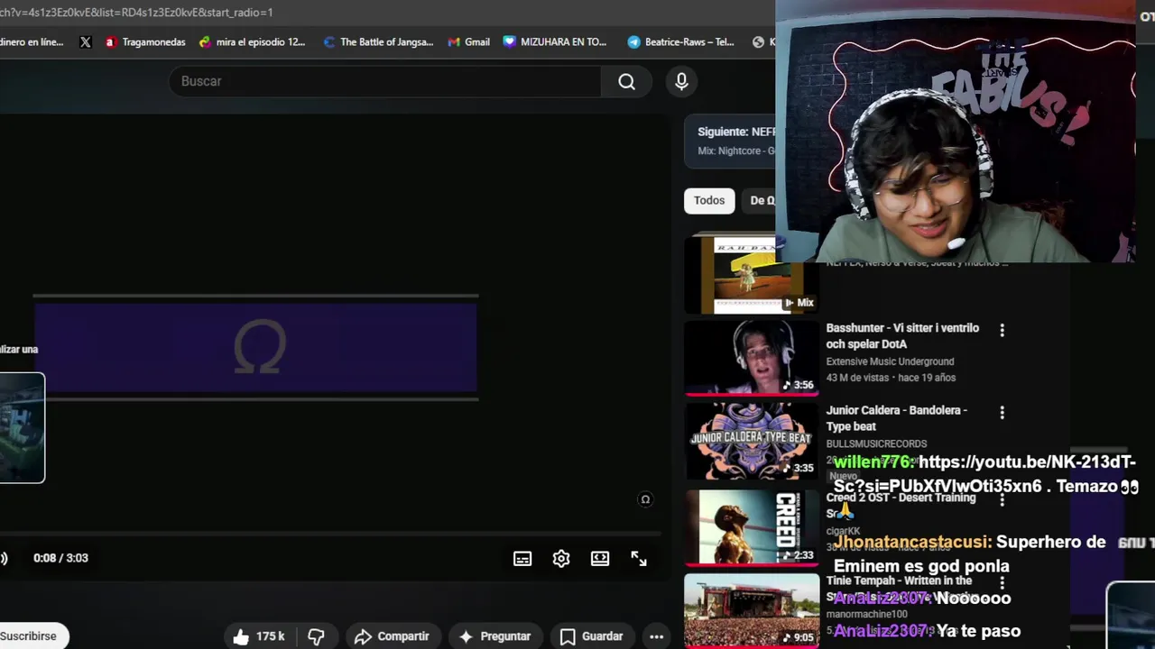
Task: Click the magnifier search button
Action: [x=626, y=81]
